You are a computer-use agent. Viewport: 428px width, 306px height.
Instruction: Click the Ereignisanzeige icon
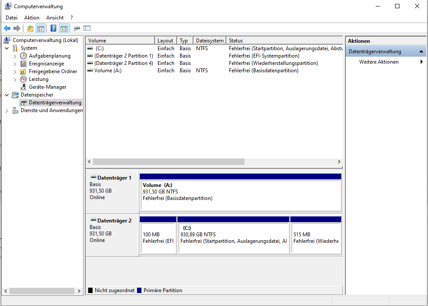[23, 64]
